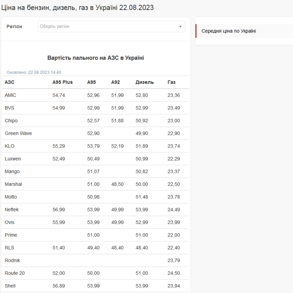Click the A95 column header
Screen dimensions: 293x293
point(91,82)
